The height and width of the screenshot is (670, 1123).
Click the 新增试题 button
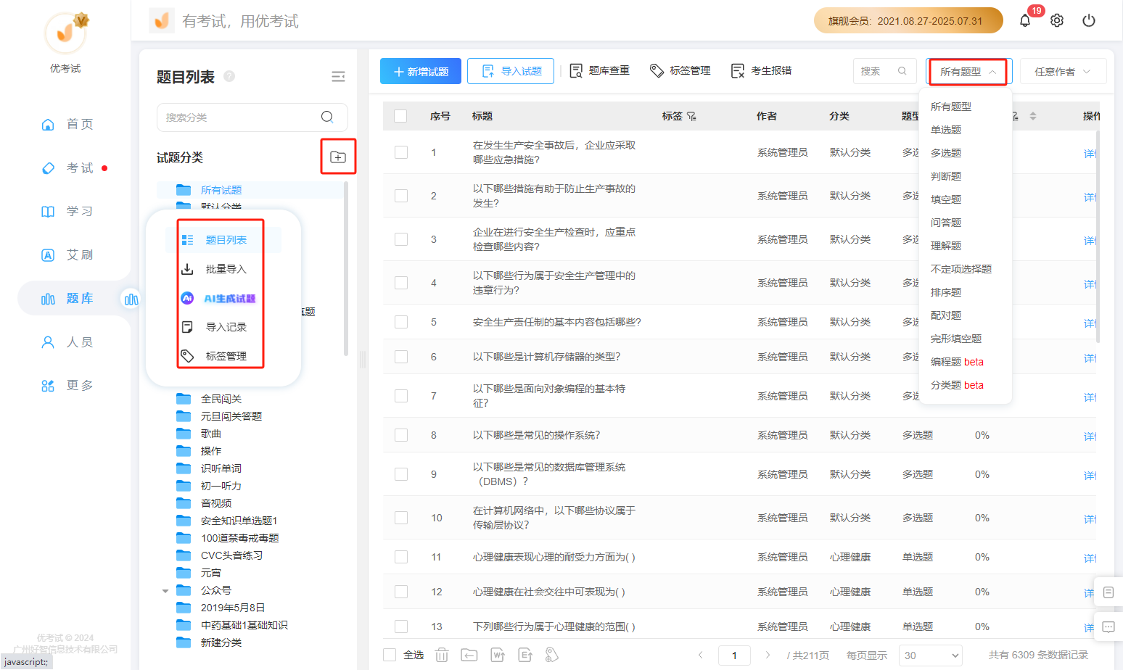pos(420,71)
